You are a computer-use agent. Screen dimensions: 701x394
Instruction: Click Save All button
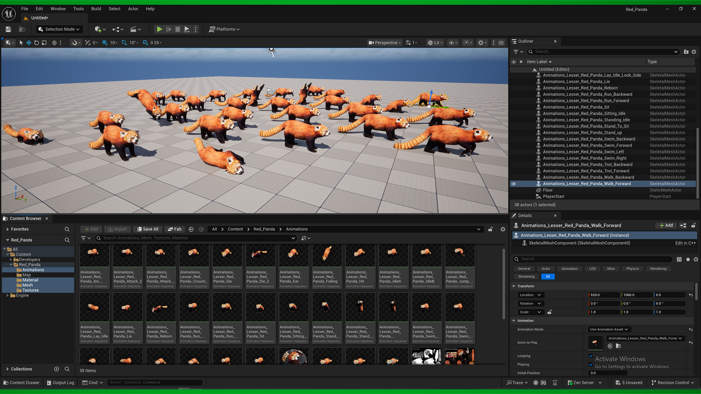[x=148, y=229]
